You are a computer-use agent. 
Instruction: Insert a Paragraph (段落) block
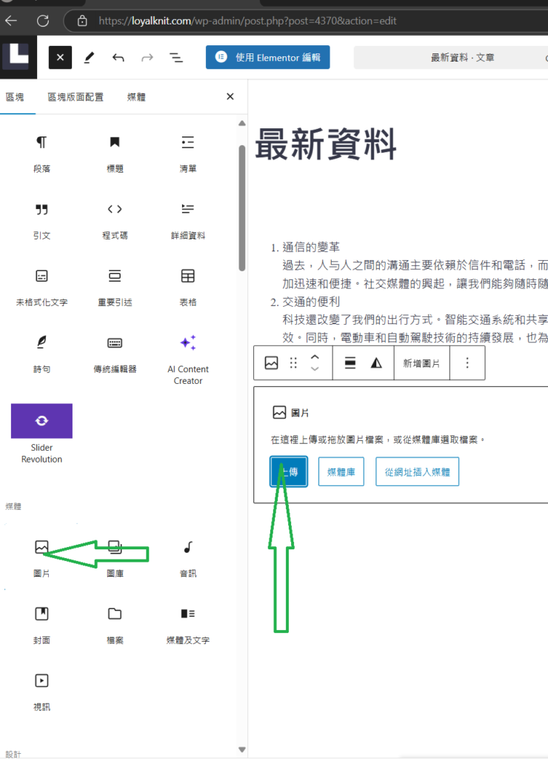point(41,153)
